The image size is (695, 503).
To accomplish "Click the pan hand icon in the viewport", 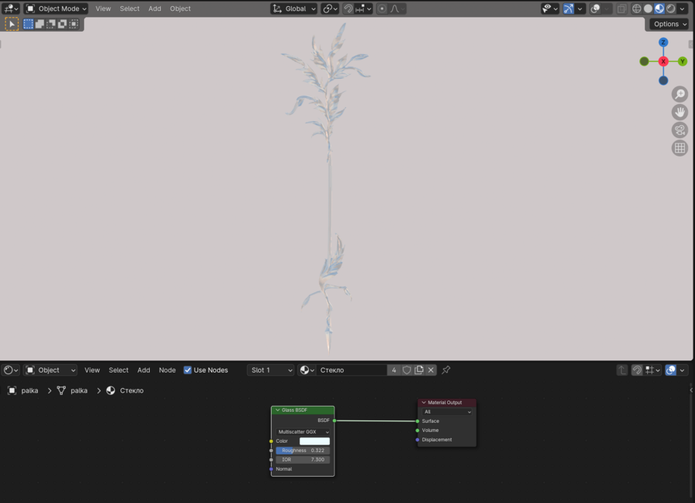I will pyautogui.click(x=680, y=112).
